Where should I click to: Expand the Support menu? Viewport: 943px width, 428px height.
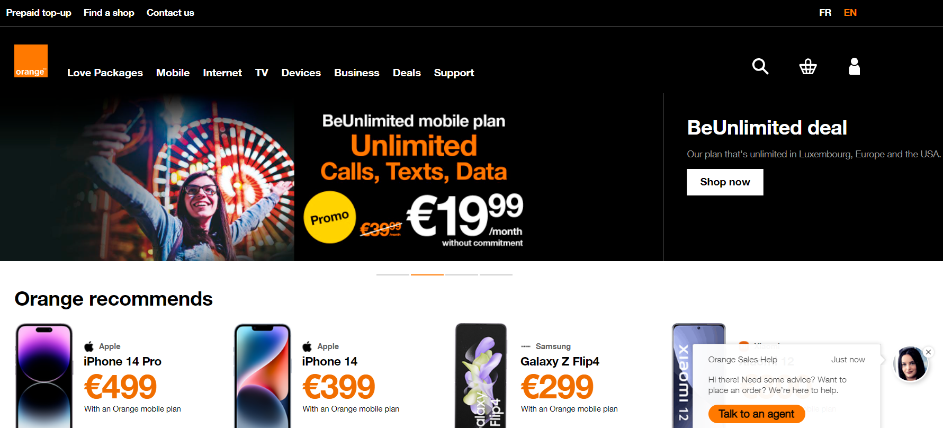pos(454,73)
